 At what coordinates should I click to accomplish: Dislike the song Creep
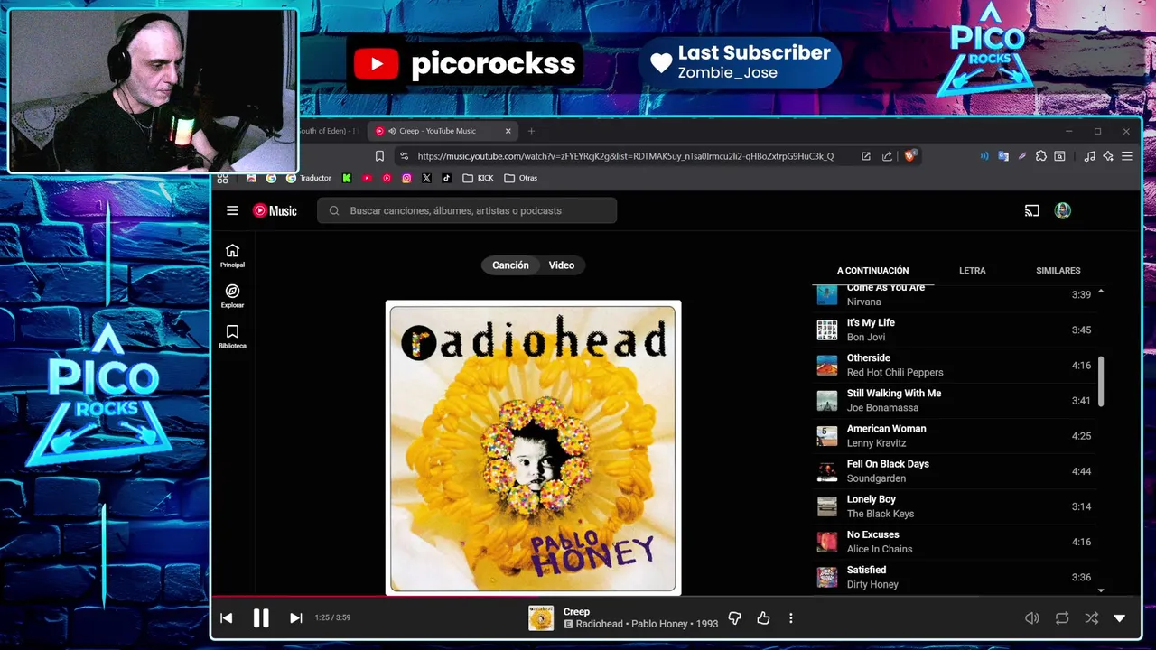point(734,617)
